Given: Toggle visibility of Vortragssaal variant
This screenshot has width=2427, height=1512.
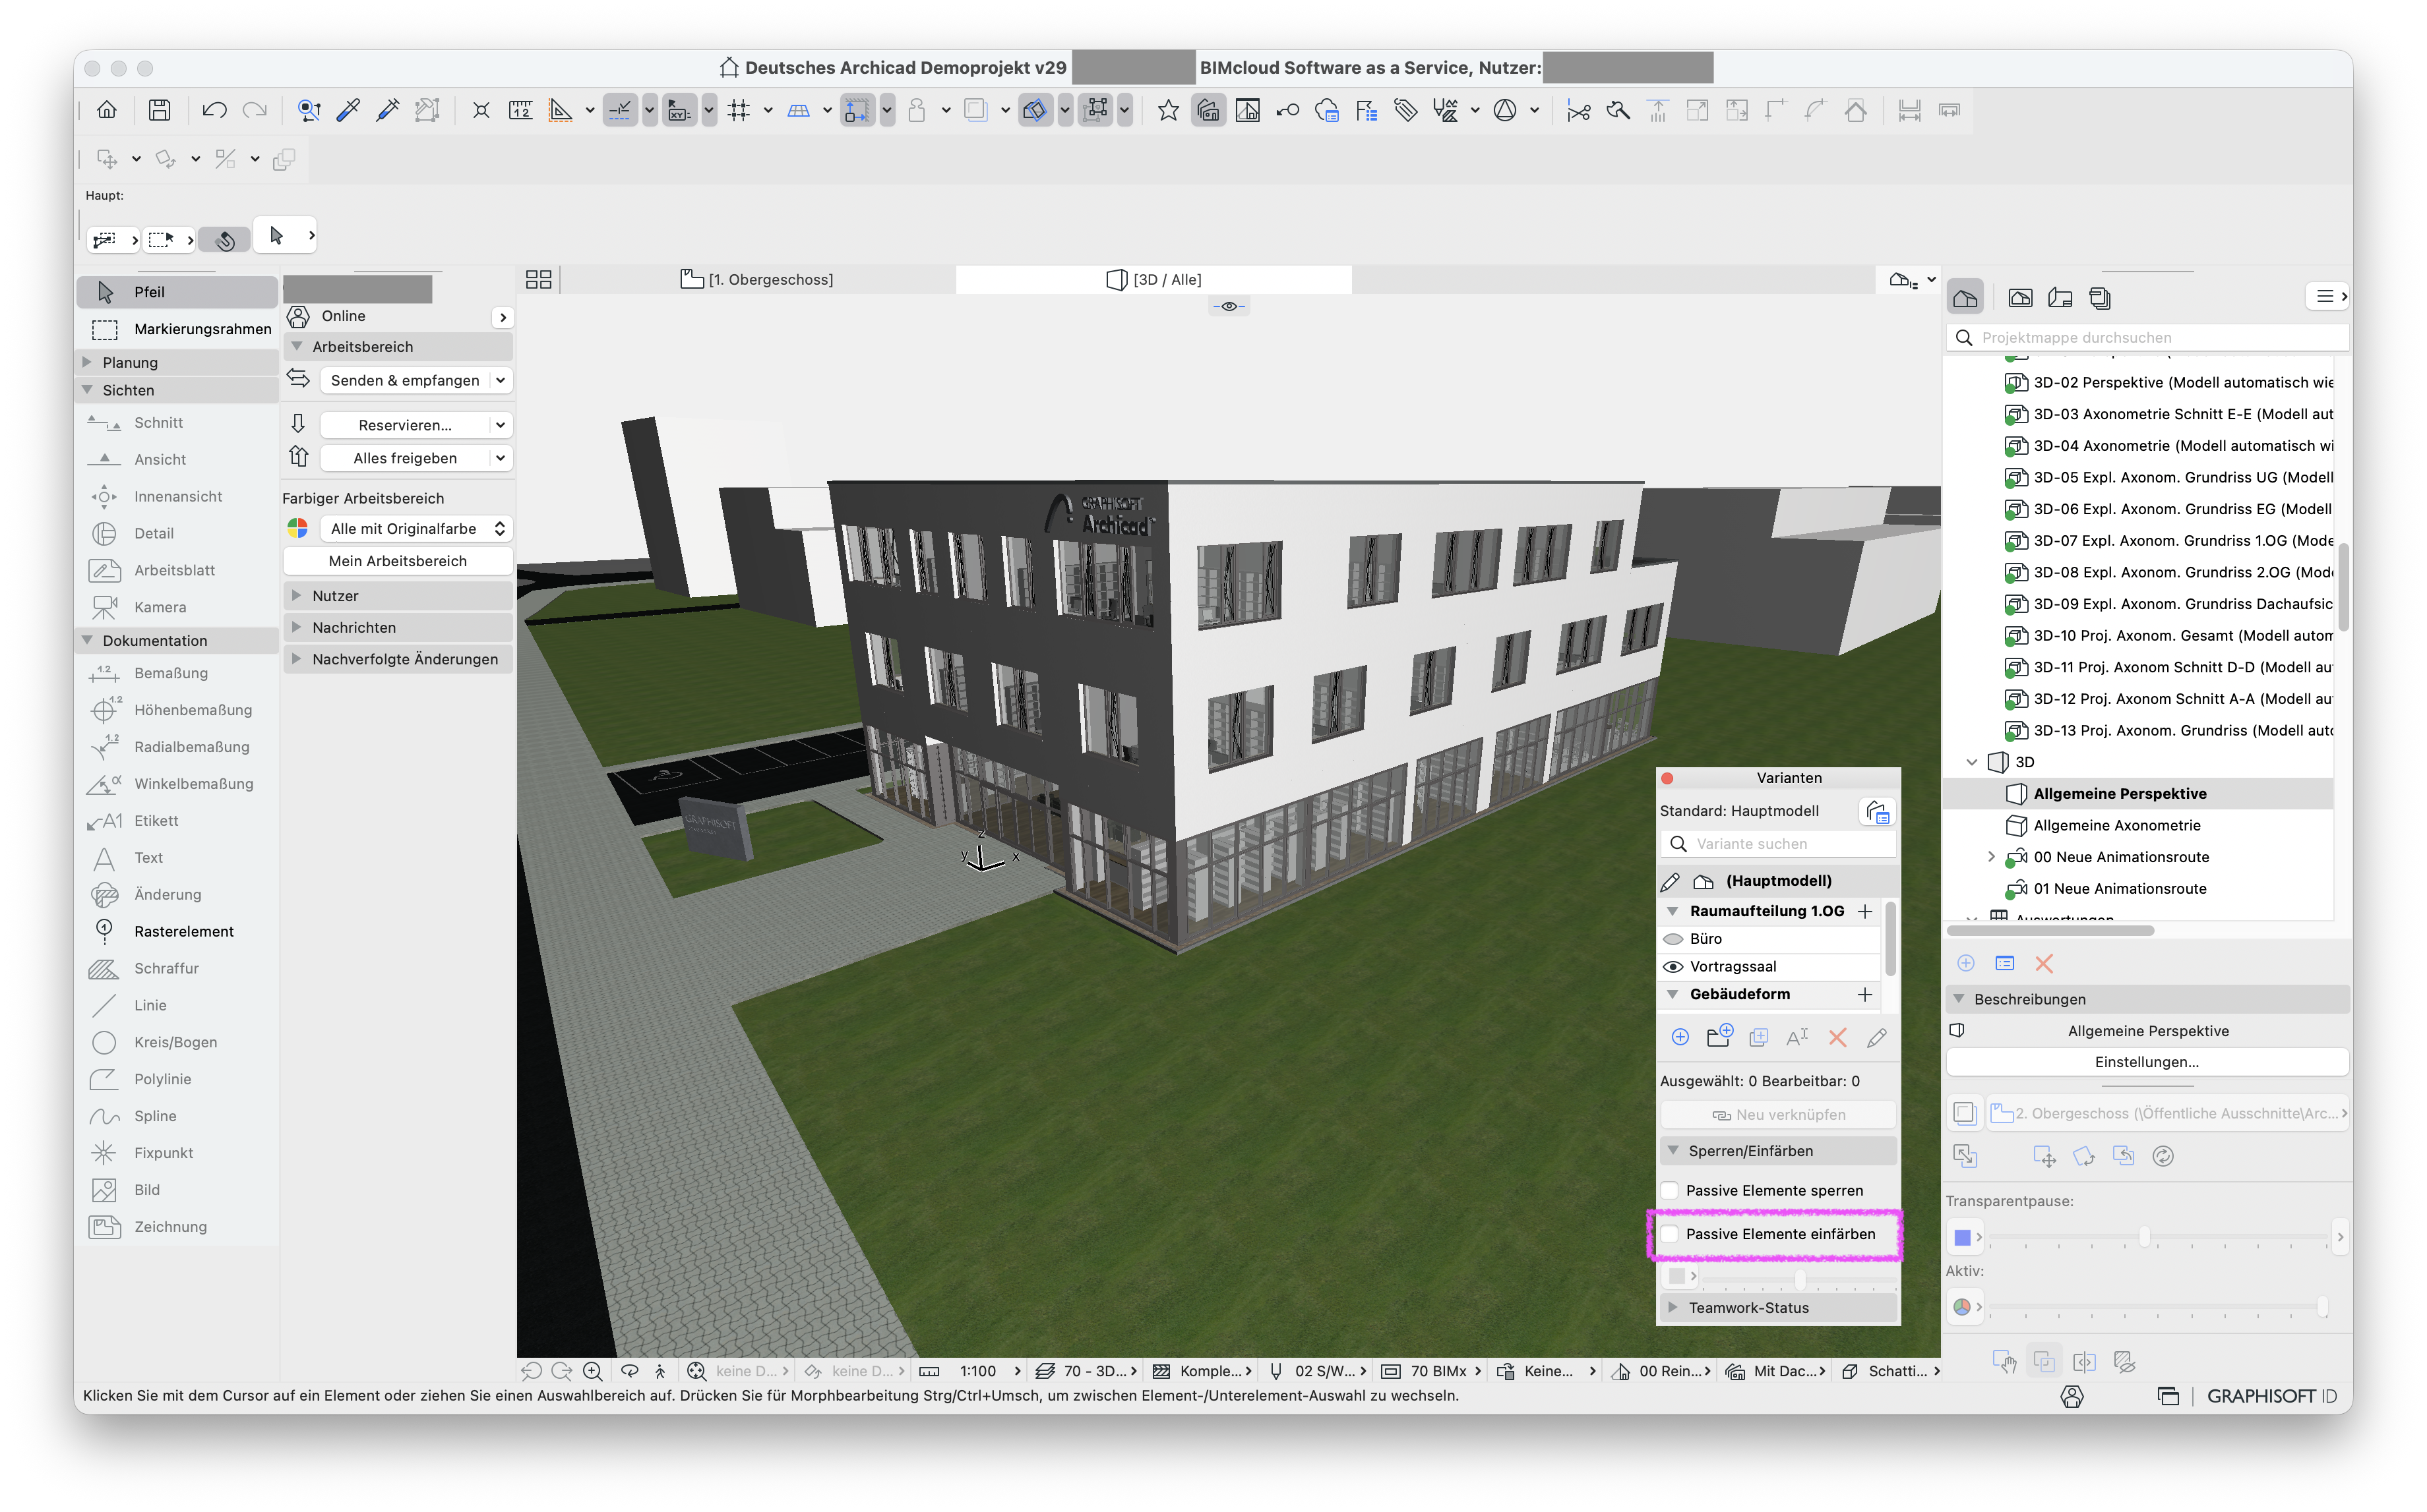Looking at the screenshot, I should click(x=1673, y=967).
